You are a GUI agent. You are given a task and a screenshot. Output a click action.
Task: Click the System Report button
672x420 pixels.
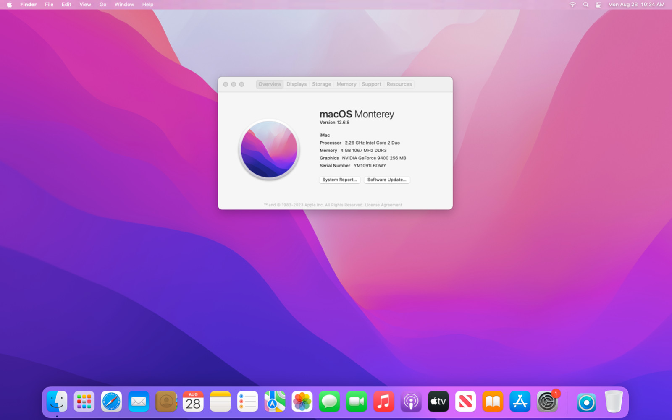(339, 180)
